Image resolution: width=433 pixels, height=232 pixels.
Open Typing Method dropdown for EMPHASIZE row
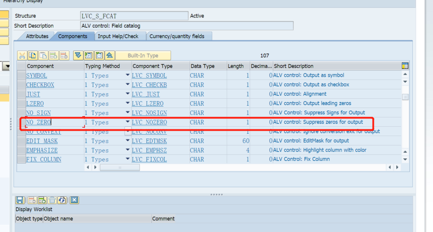pyautogui.click(x=127, y=150)
